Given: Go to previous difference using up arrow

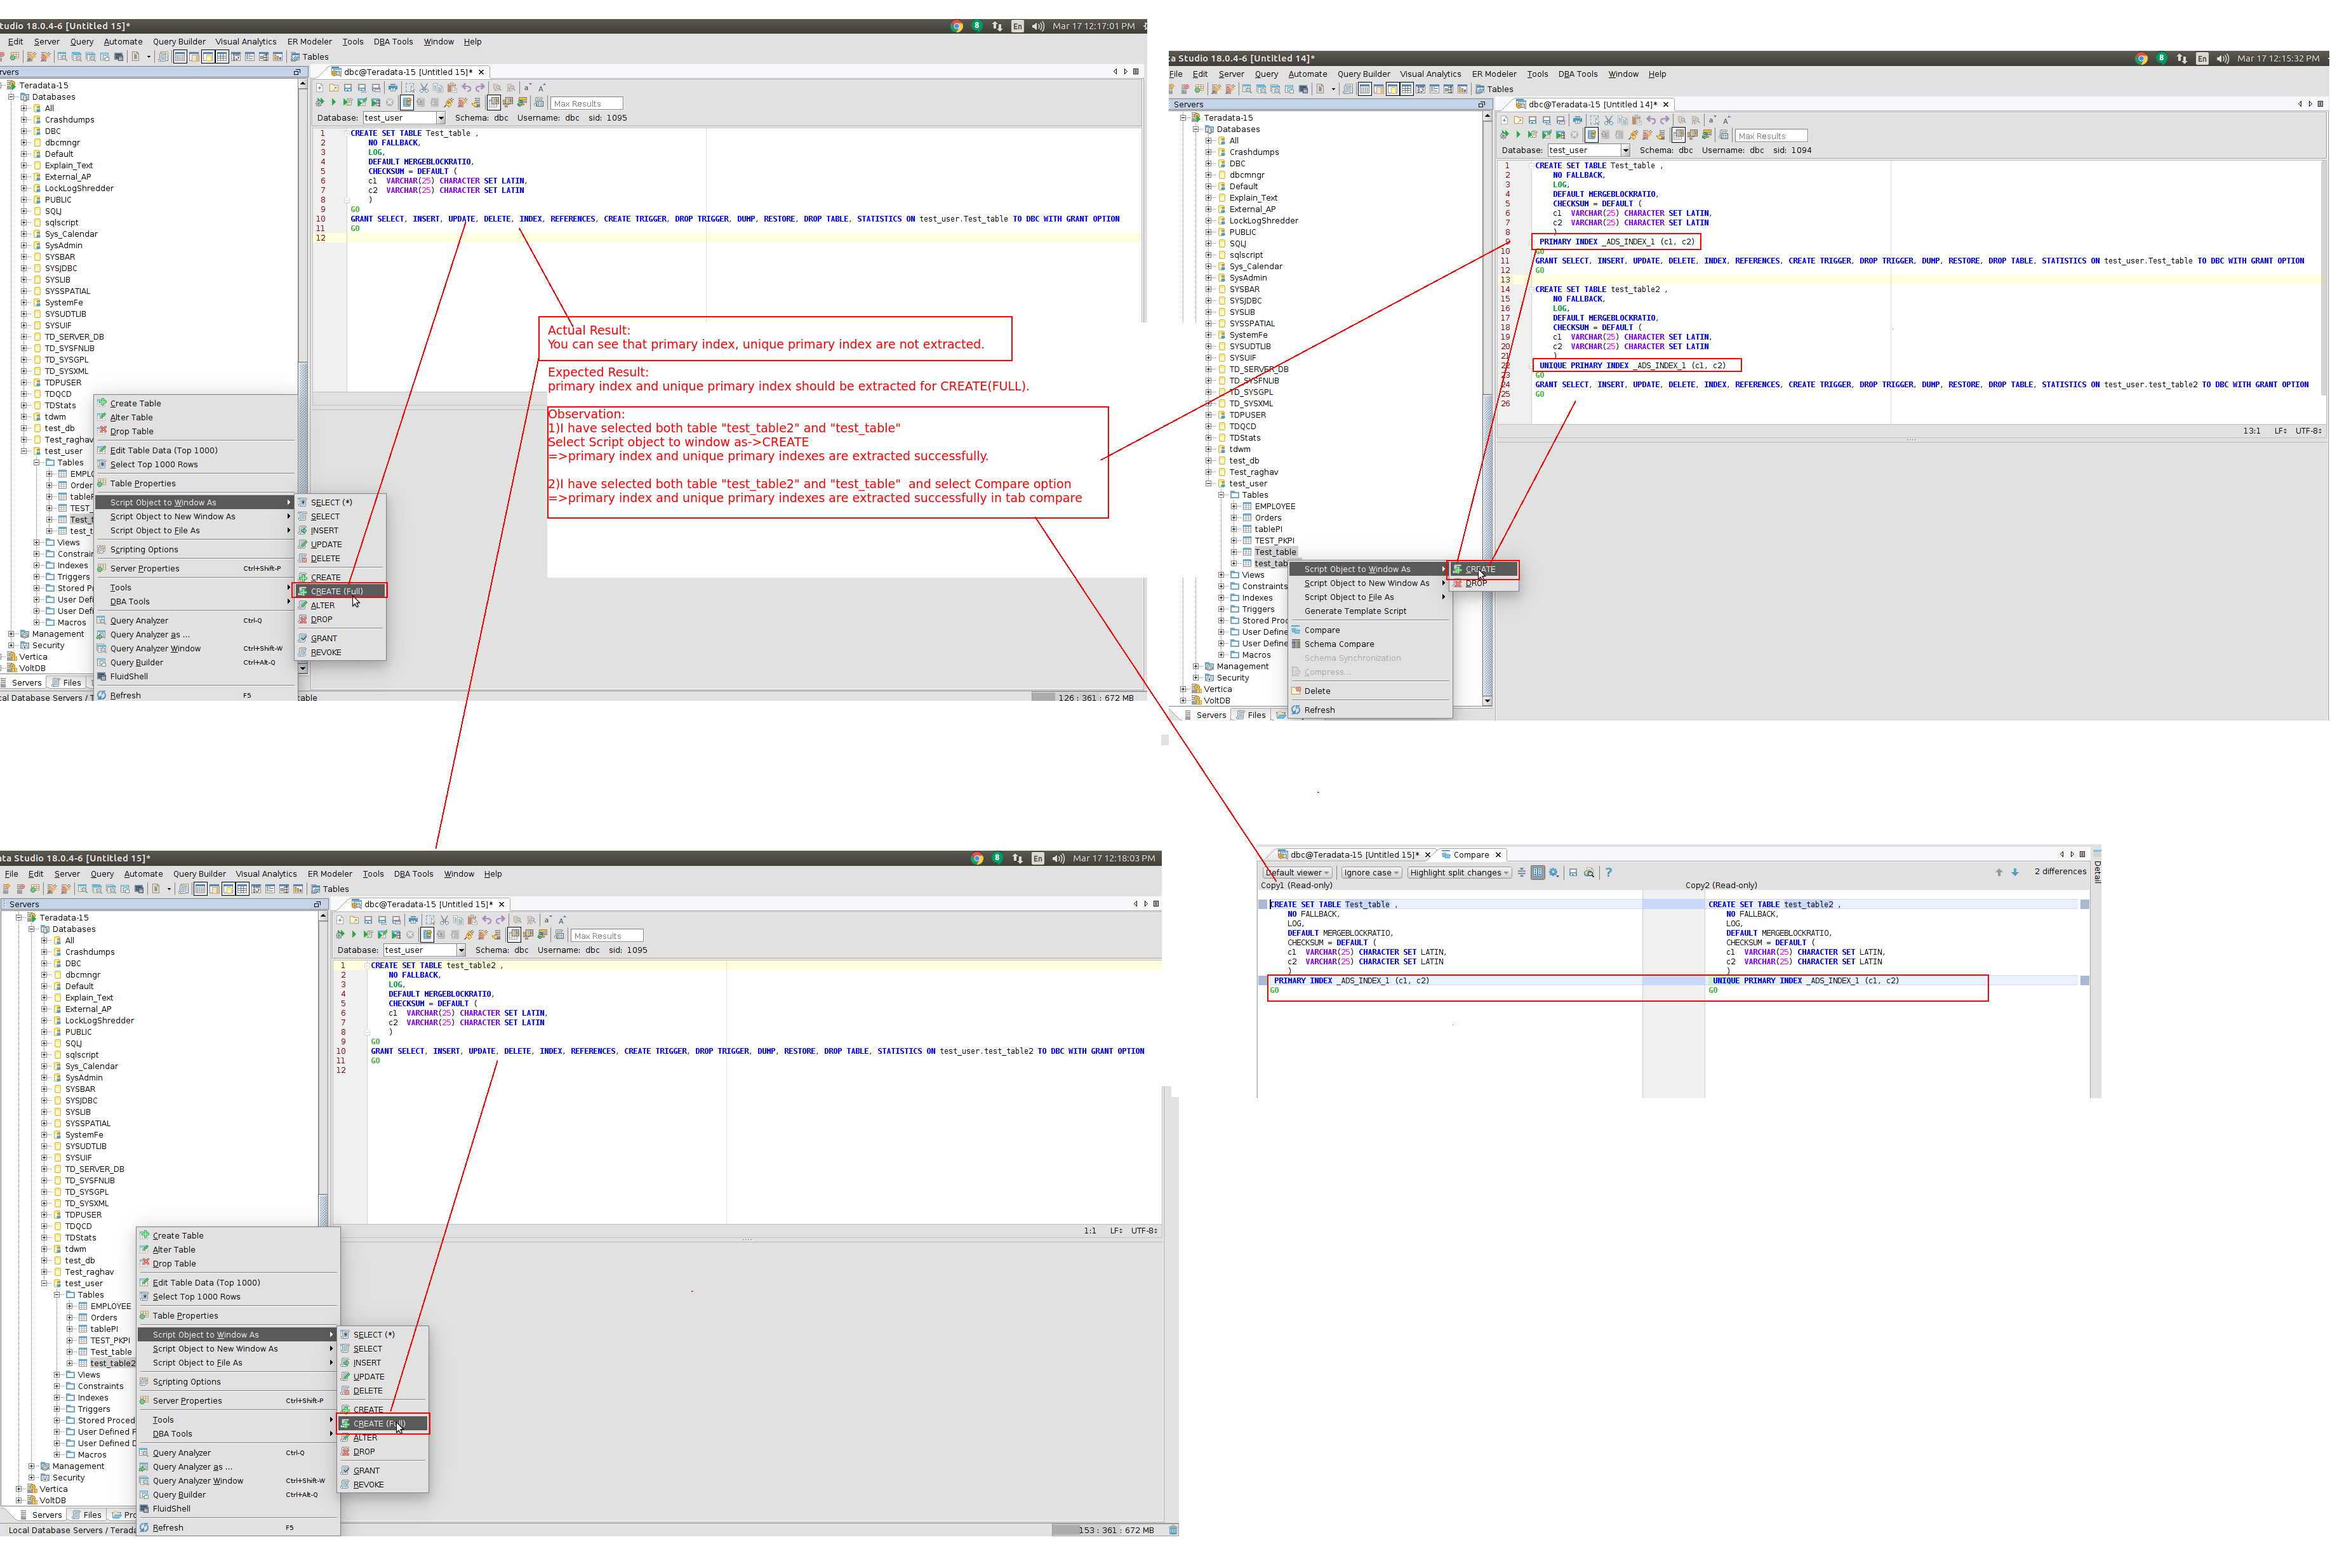Looking at the screenshot, I should [1999, 872].
